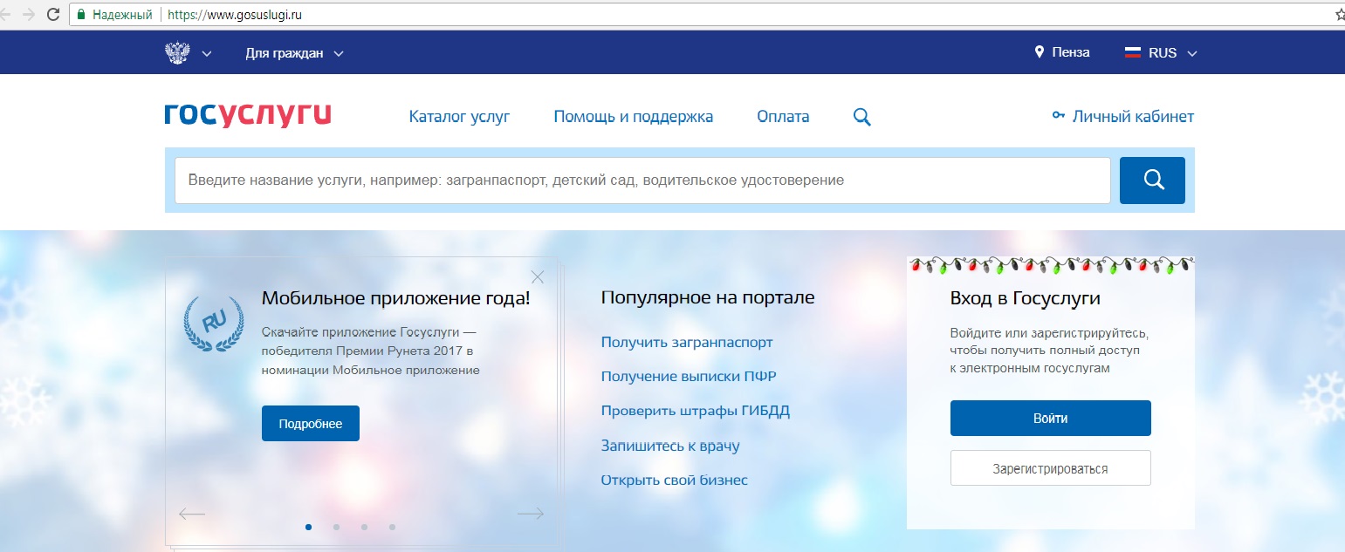This screenshot has width=1345, height=552.
Task: Open the «Помощь и поддержка» section
Action: click(633, 116)
